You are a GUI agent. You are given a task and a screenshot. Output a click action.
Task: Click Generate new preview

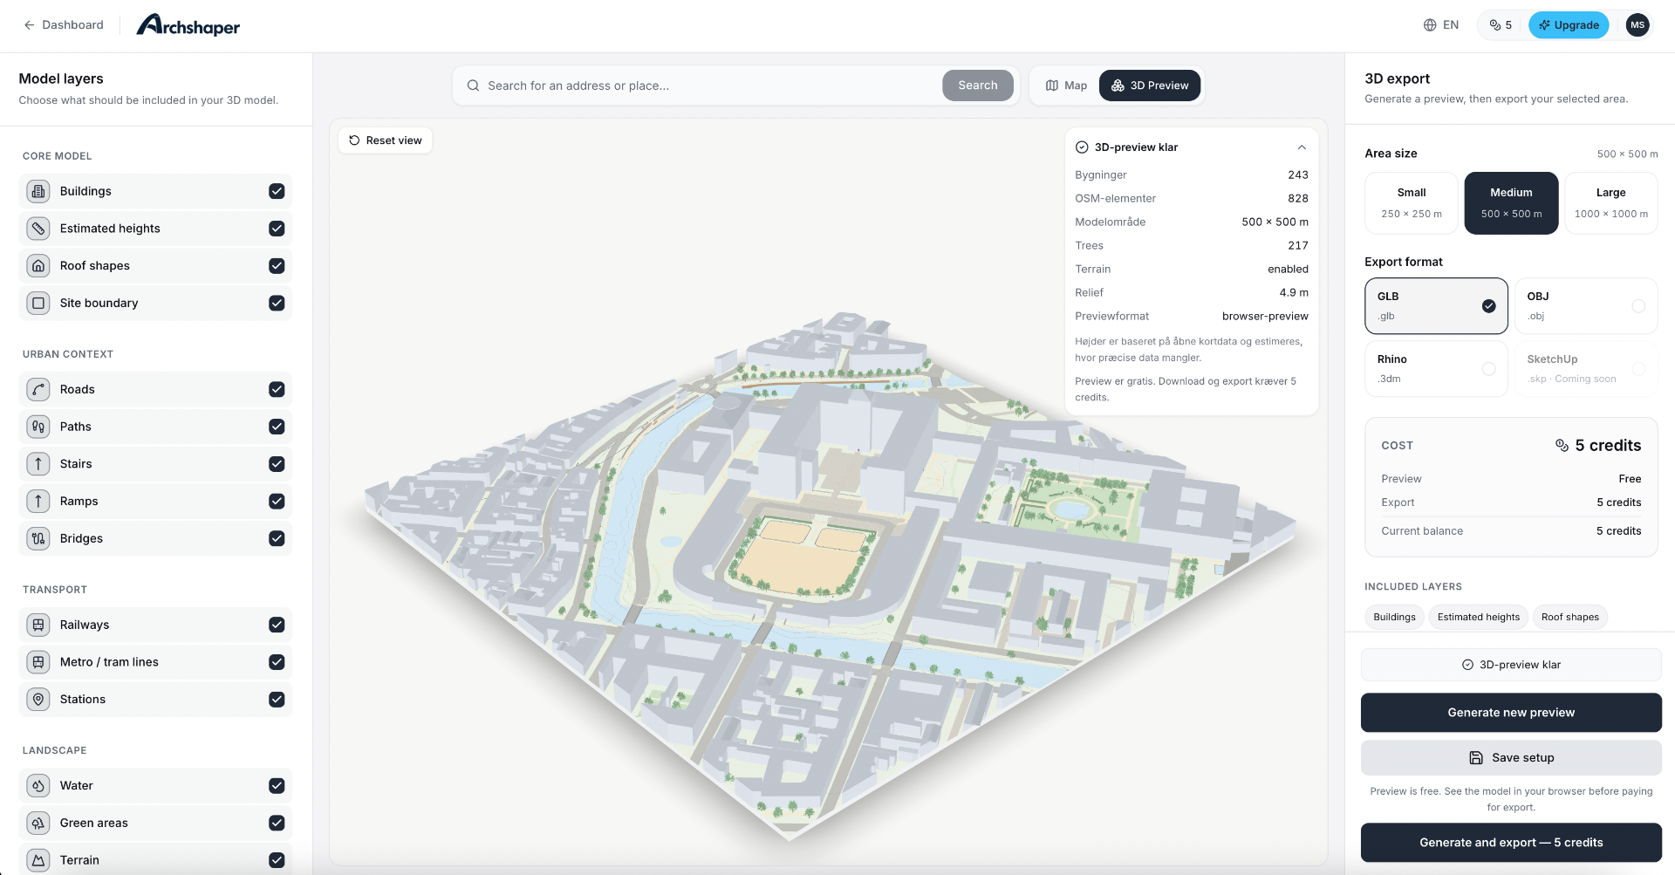tap(1511, 713)
